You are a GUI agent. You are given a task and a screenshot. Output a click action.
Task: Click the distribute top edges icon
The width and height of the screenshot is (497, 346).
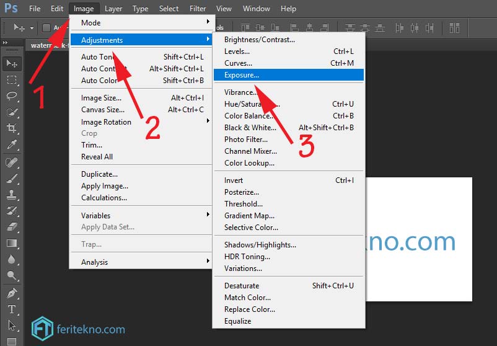point(350,28)
